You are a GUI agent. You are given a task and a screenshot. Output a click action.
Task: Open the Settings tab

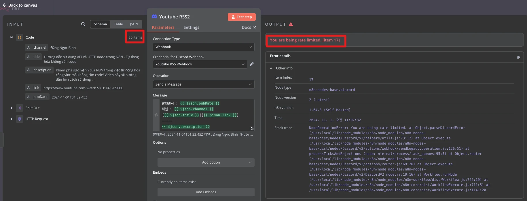point(191,27)
